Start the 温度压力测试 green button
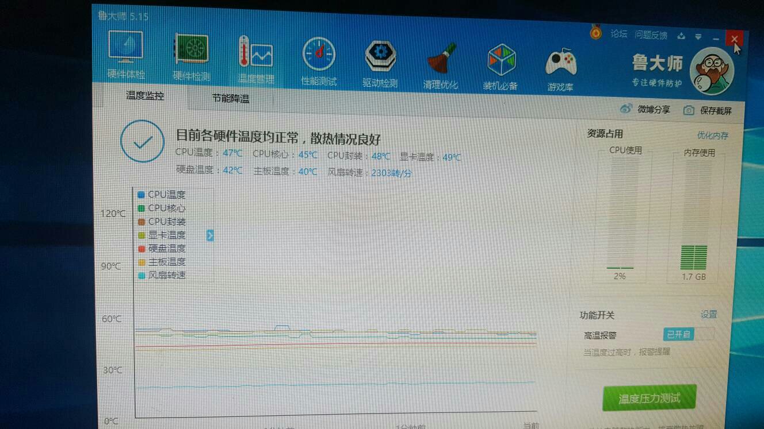764x429 pixels. click(649, 398)
